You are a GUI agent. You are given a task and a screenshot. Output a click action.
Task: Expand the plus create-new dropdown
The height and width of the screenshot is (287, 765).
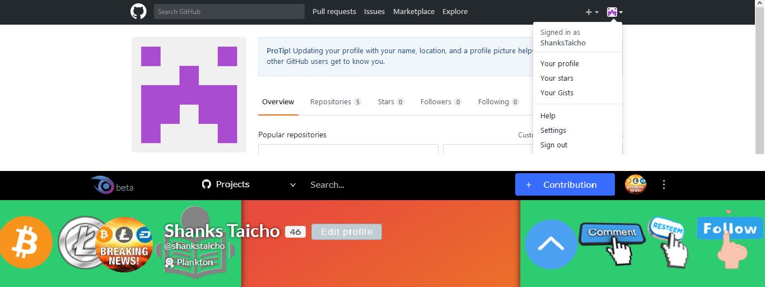[592, 12]
